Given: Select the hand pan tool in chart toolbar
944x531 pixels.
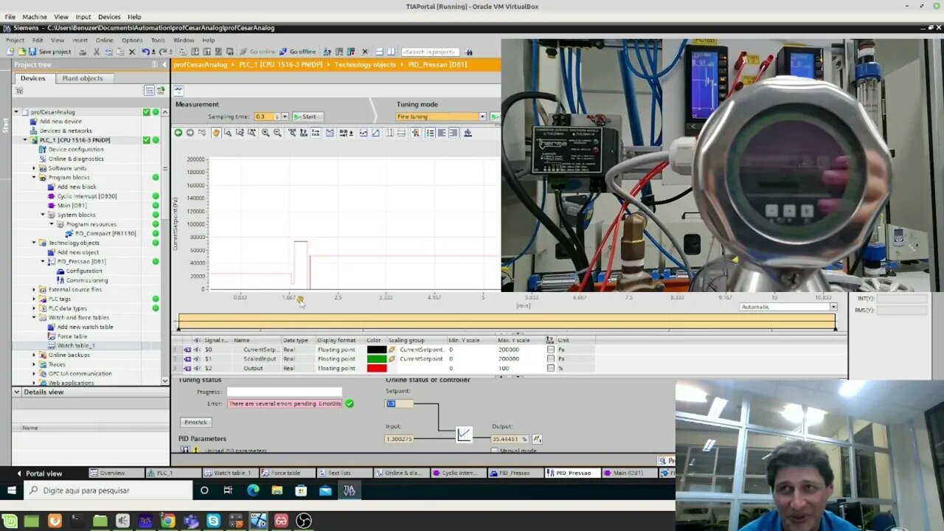Looking at the screenshot, I should click(216, 133).
